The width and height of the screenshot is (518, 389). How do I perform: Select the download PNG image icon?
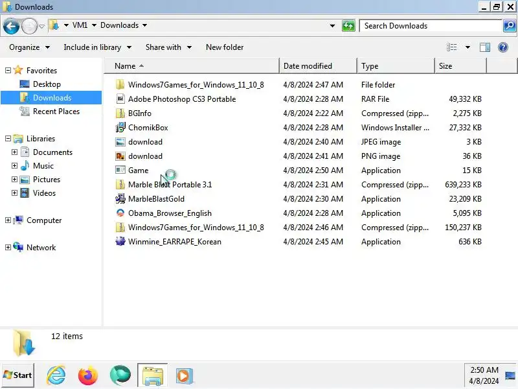tap(120, 156)
